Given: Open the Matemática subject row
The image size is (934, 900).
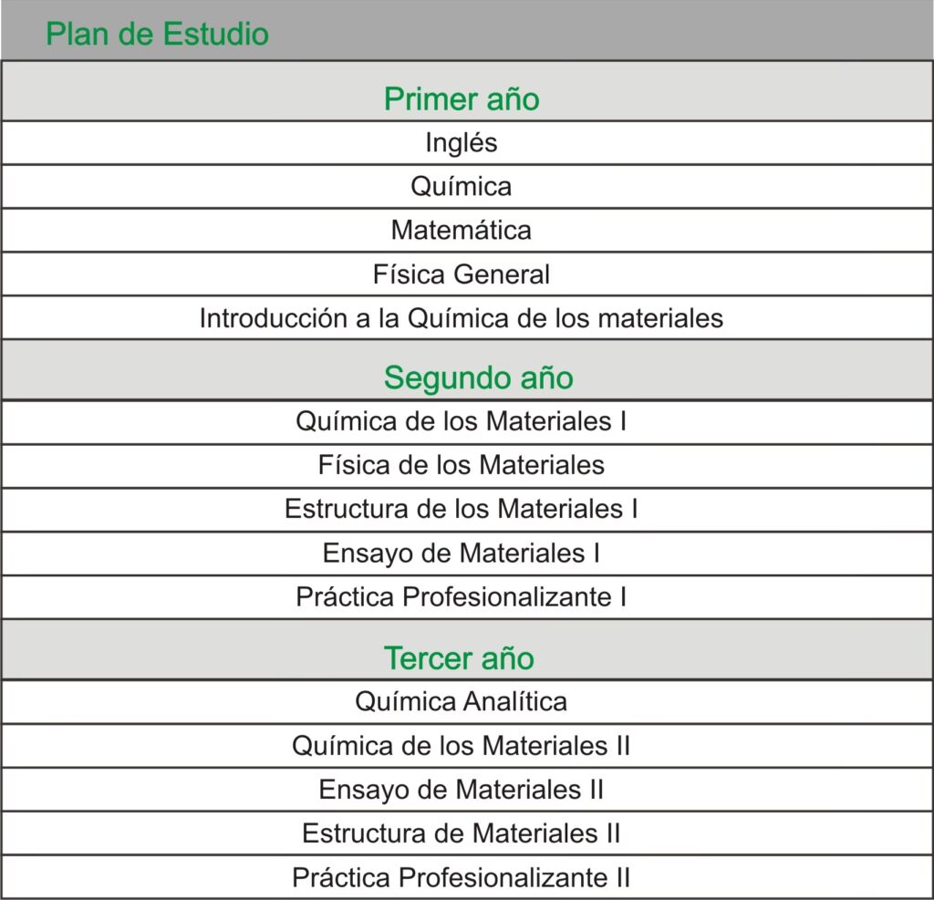Looking at the screenshot, I should click(x=462, y=230).
